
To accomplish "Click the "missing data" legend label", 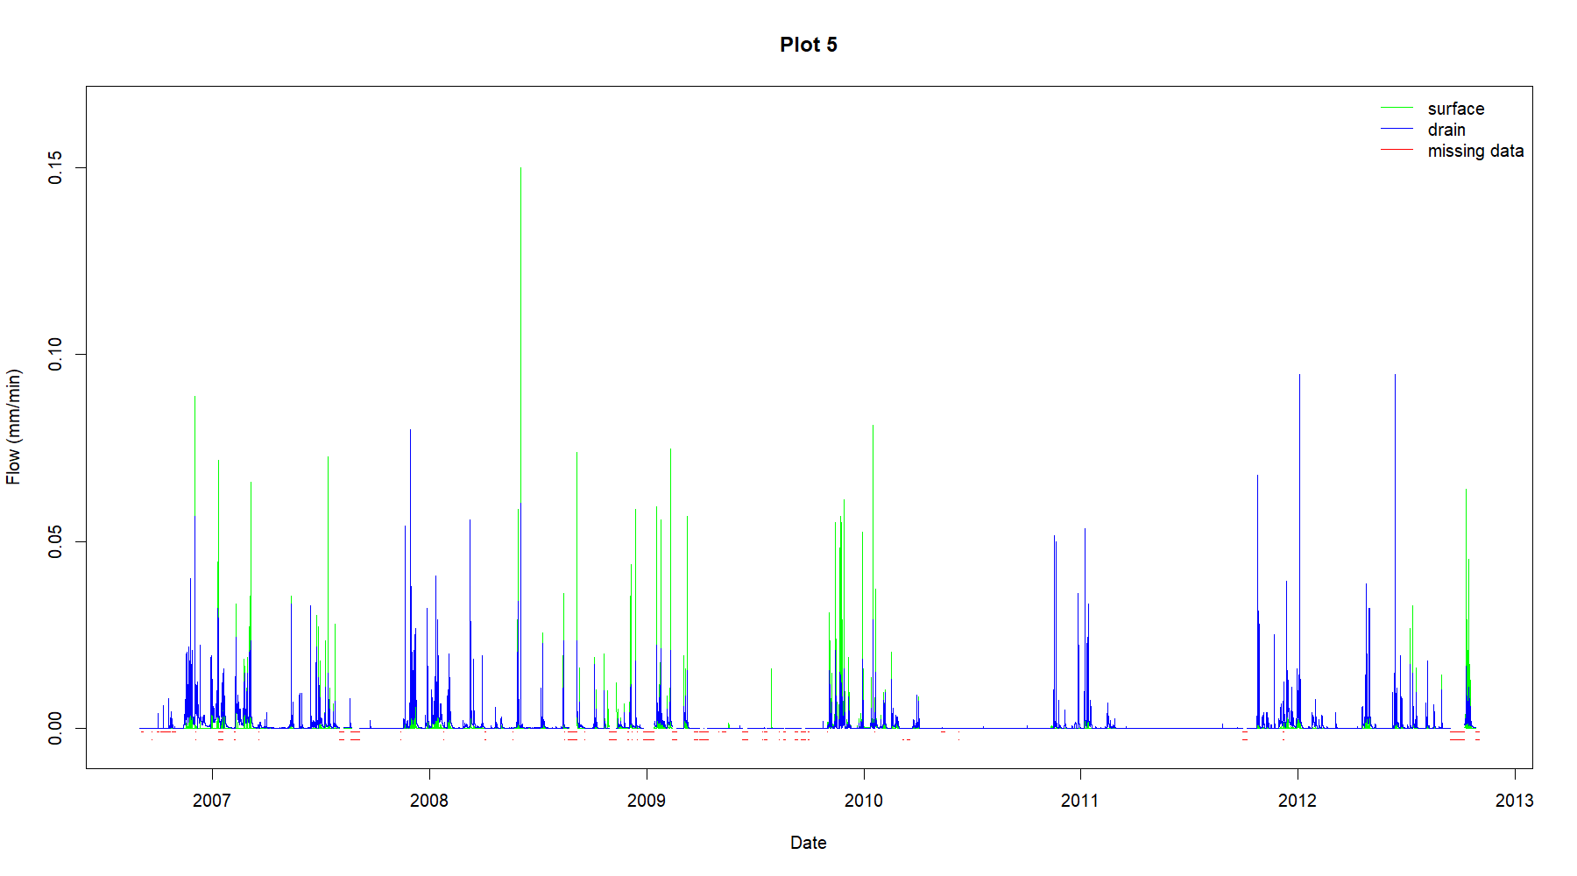I will (1474, 151).
